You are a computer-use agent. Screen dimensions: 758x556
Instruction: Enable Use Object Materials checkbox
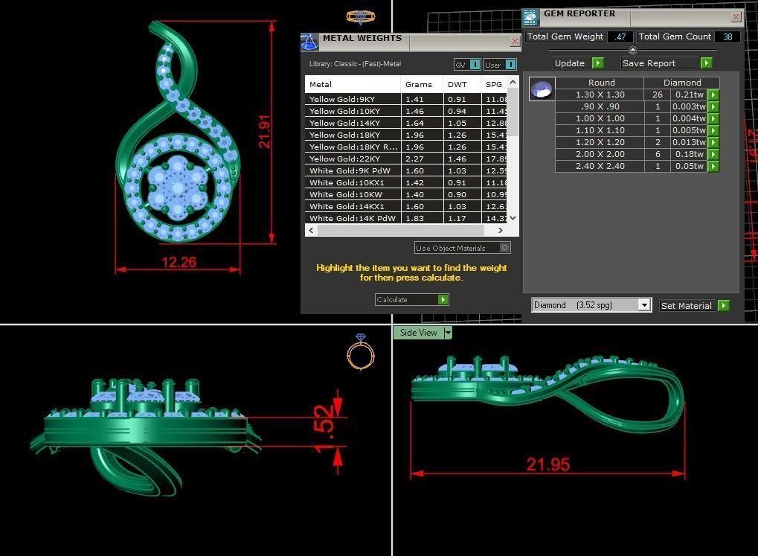click(x=504, y=248)
